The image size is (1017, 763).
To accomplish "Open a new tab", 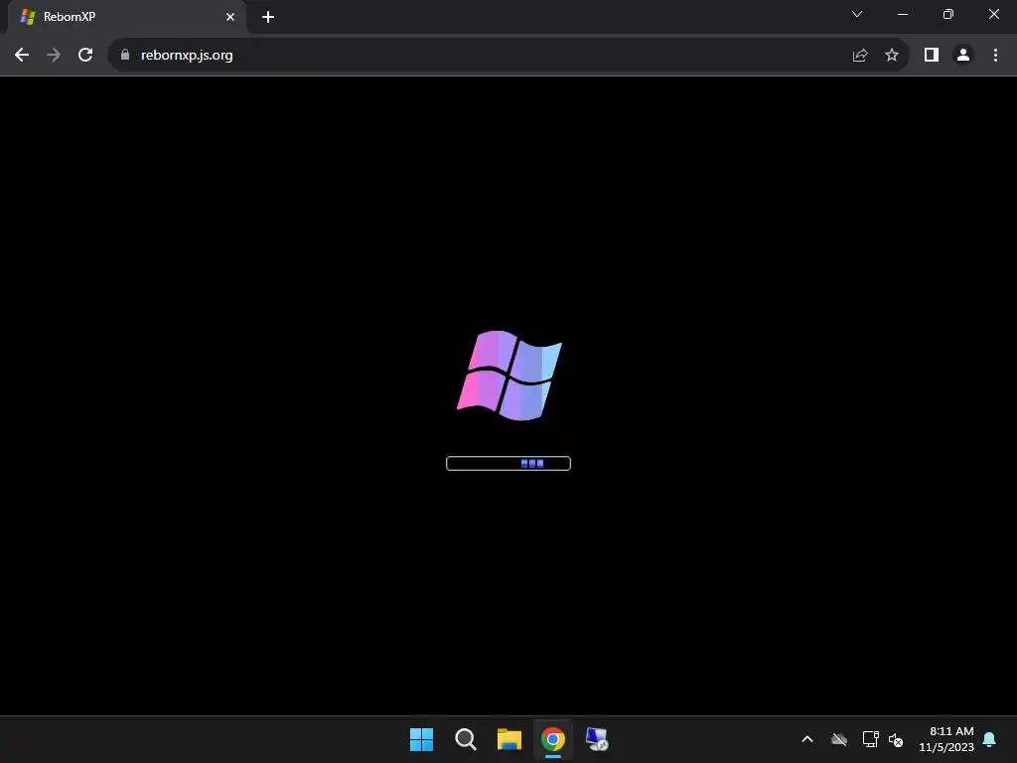I will point(268,17).
